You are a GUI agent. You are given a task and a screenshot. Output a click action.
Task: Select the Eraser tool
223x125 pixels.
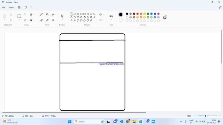pyautogui.click(x=41, y=20)
